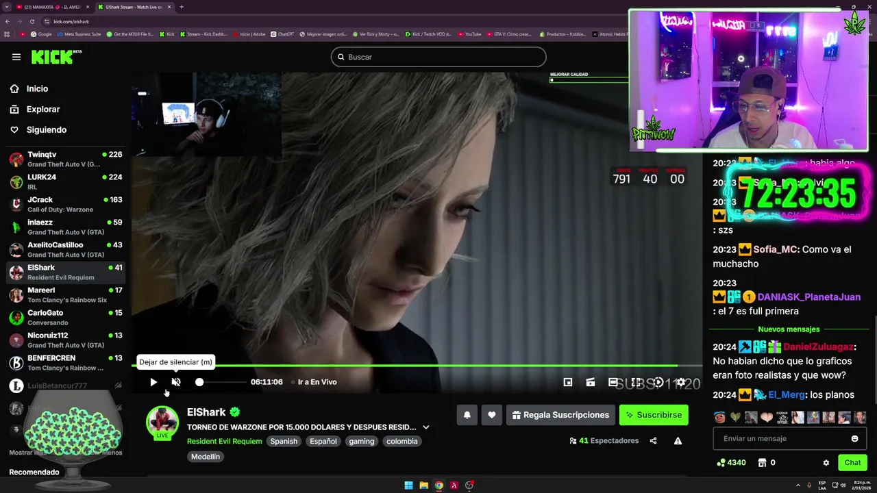
Task: Open the Resident Evil Requiem category link
Action: [x=224, y=442]
